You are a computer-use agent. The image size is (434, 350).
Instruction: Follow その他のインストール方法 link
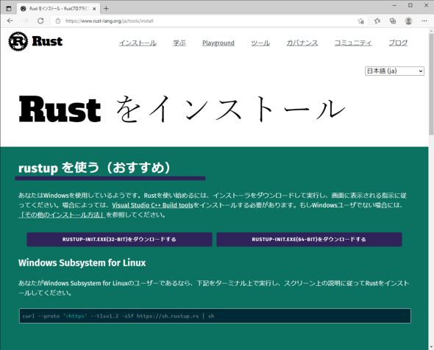coord(63,215)
